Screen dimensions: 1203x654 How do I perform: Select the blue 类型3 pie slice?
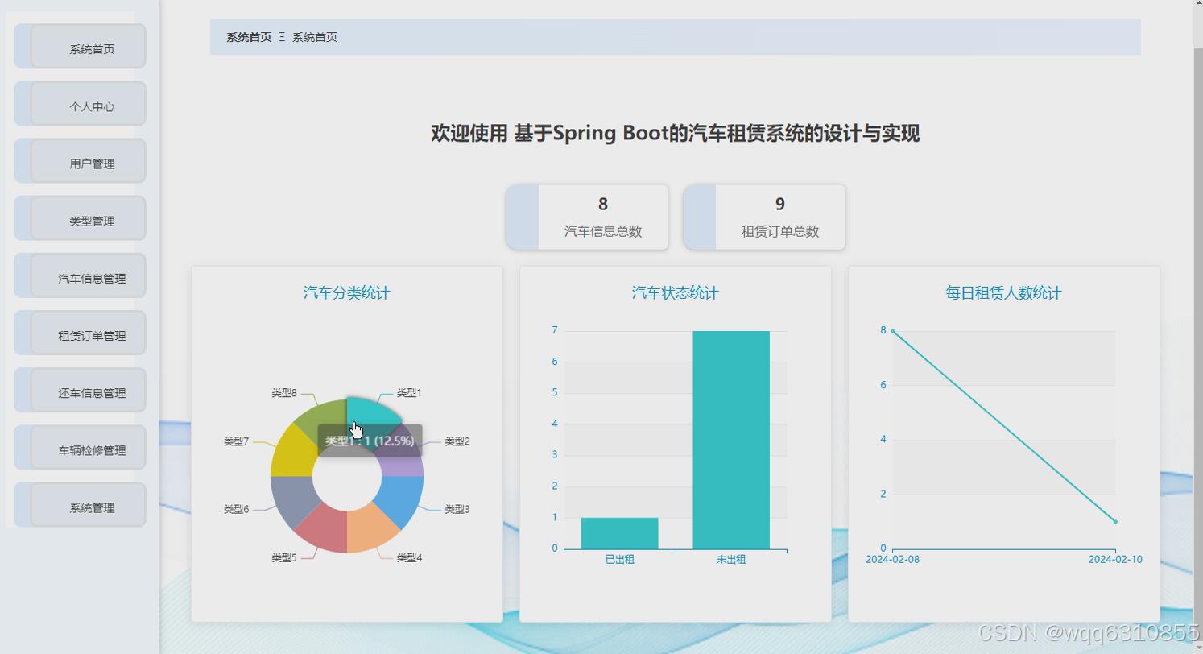tap(401, 499)
